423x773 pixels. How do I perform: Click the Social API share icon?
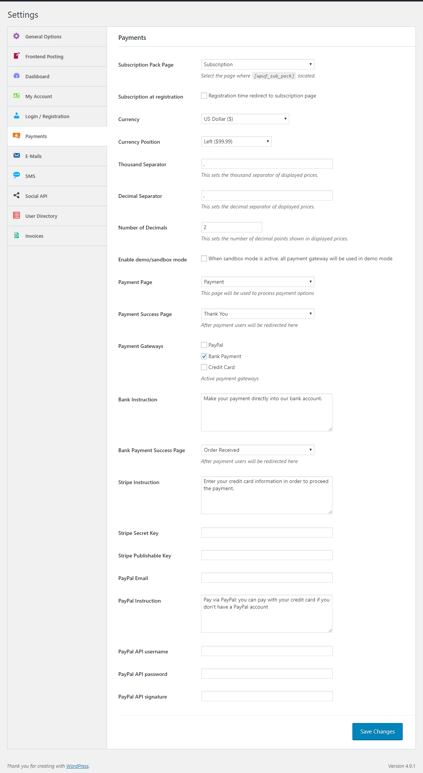pyautogui.click(x=17, y=196)
